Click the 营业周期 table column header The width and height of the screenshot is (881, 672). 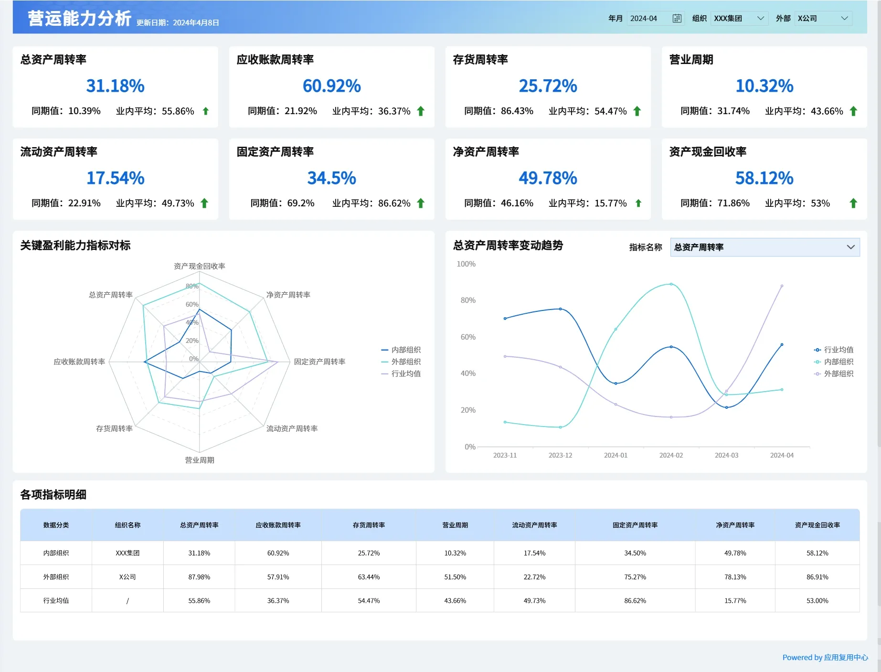(x=455, y=525)
